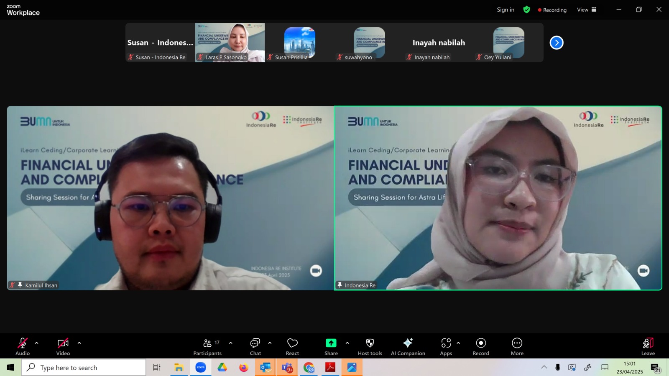The height and width of the screenshot is (376, 669).
Task: Open the React emoji menu
Action: [x=292, y=347]
